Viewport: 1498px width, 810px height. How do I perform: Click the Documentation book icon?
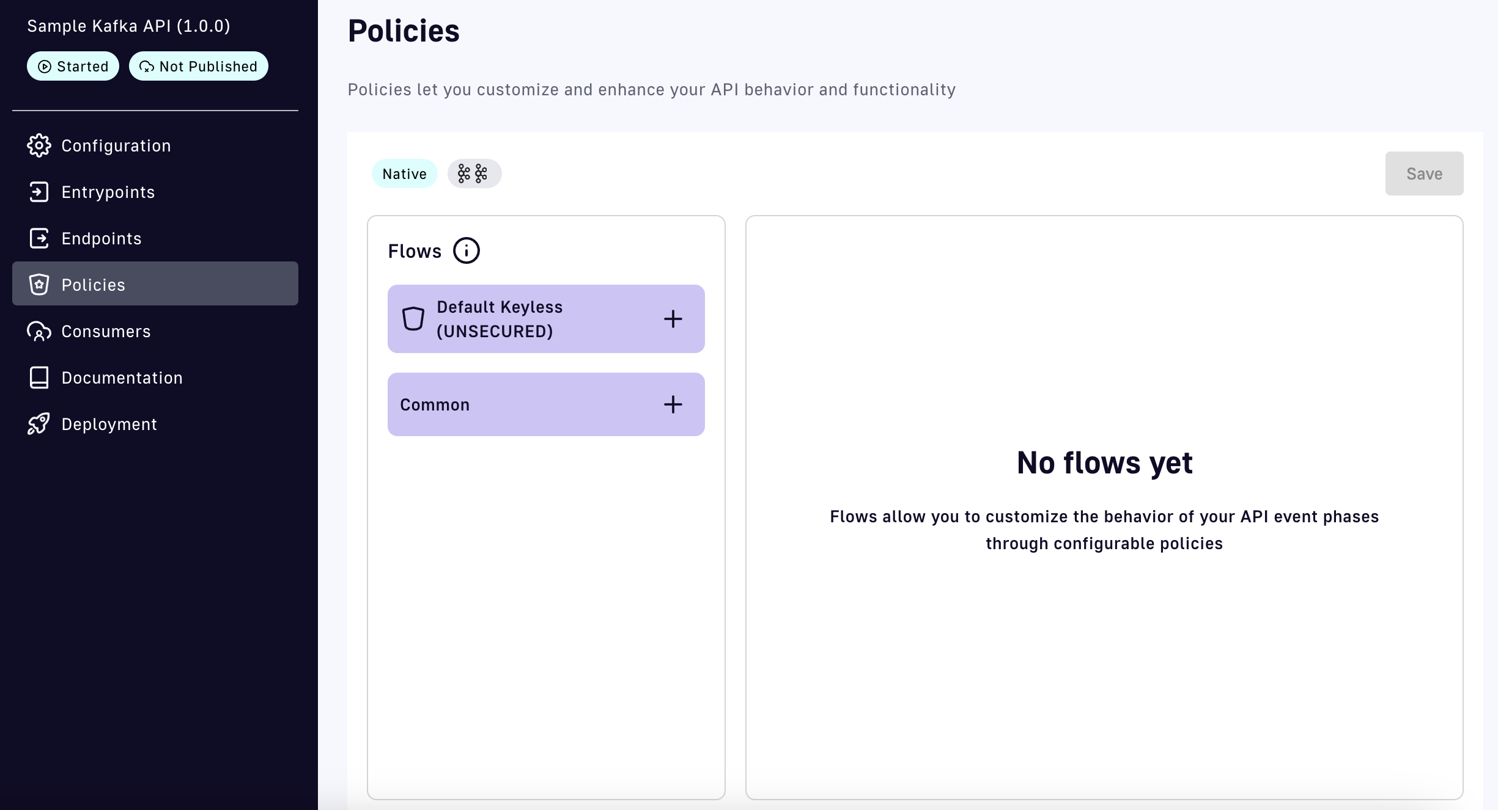pyautogui.click(x=39, y=378)
